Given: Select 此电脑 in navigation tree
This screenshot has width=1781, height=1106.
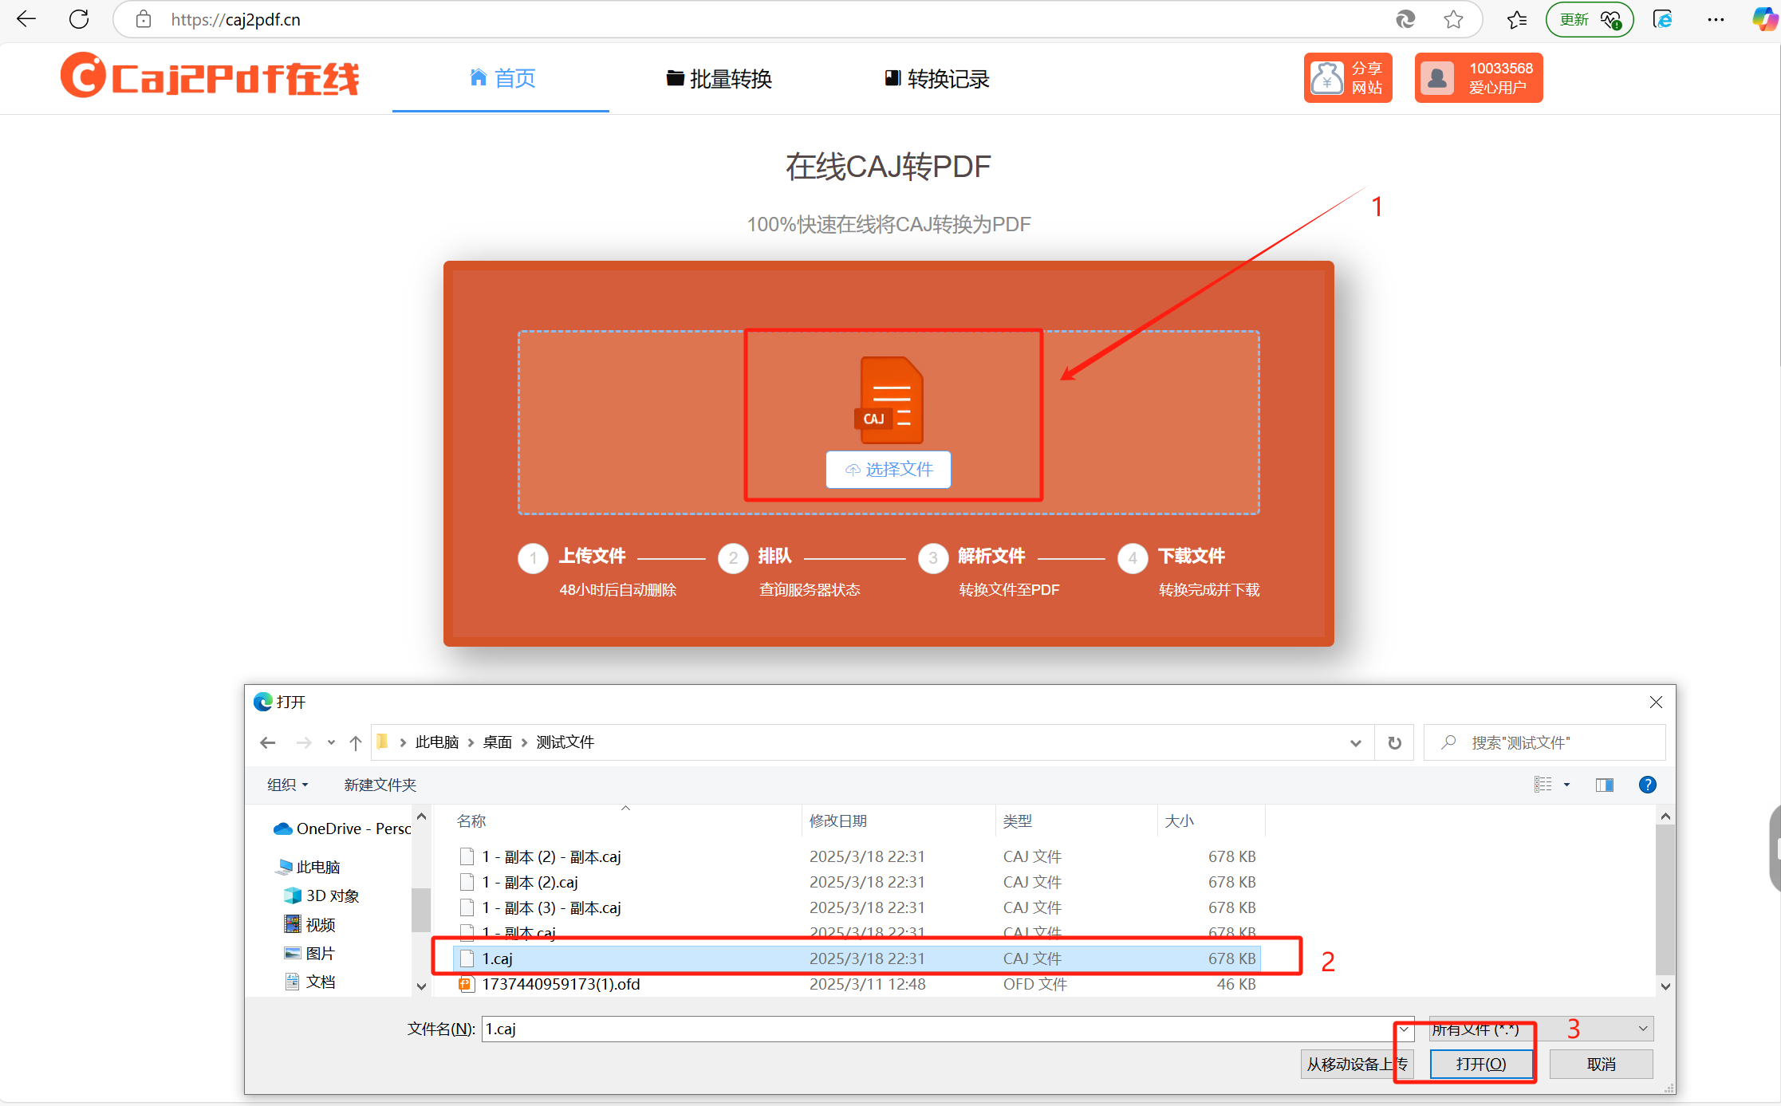Looking at the screenshot, I should click(x=317, y=867).
